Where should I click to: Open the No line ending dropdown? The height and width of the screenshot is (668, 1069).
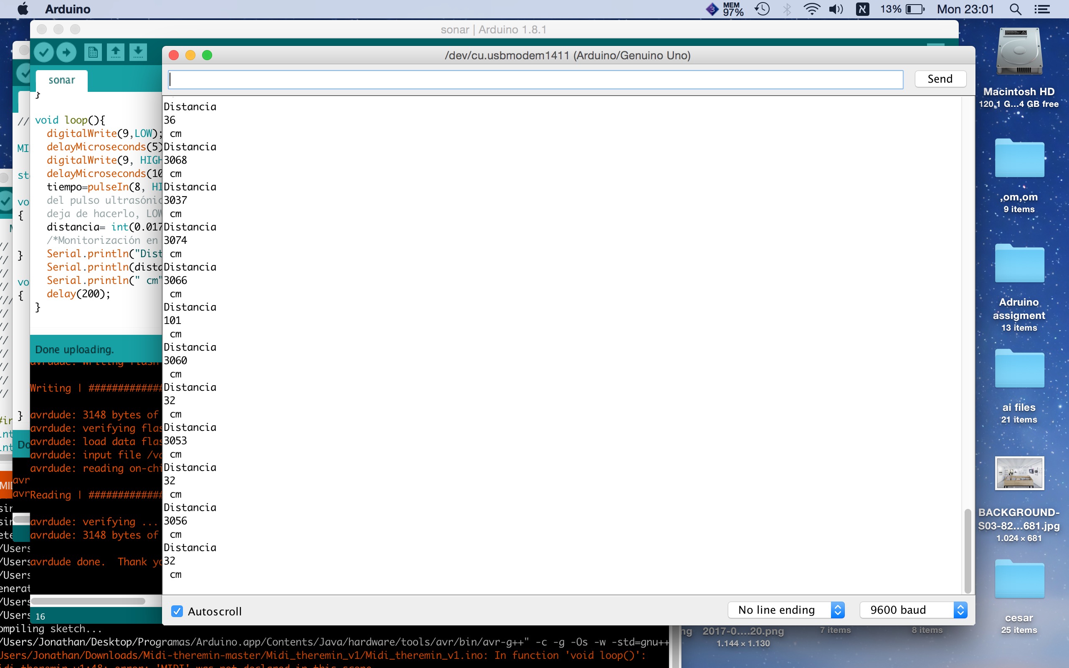click(x=786, y=610)
